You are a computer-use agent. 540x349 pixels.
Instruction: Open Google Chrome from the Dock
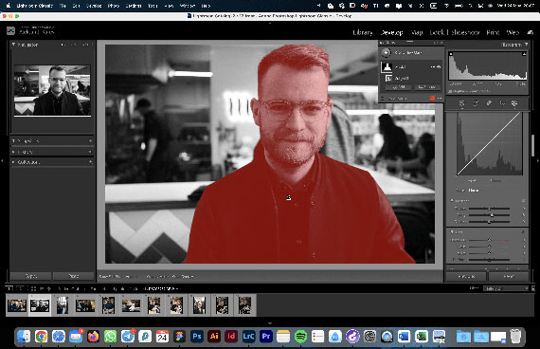(x=41, y=337)
